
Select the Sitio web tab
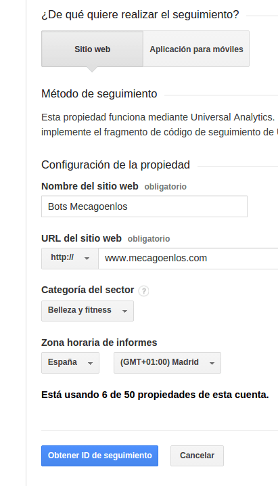click(92, 49)
